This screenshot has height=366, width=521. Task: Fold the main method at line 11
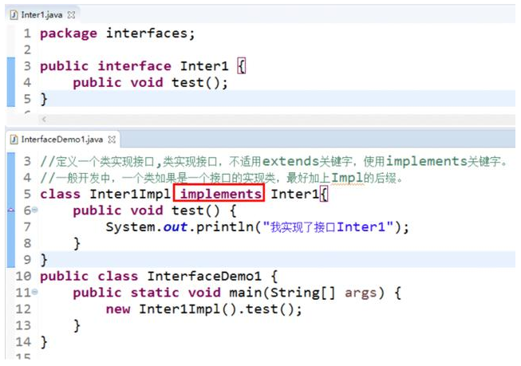coord(34,293)
